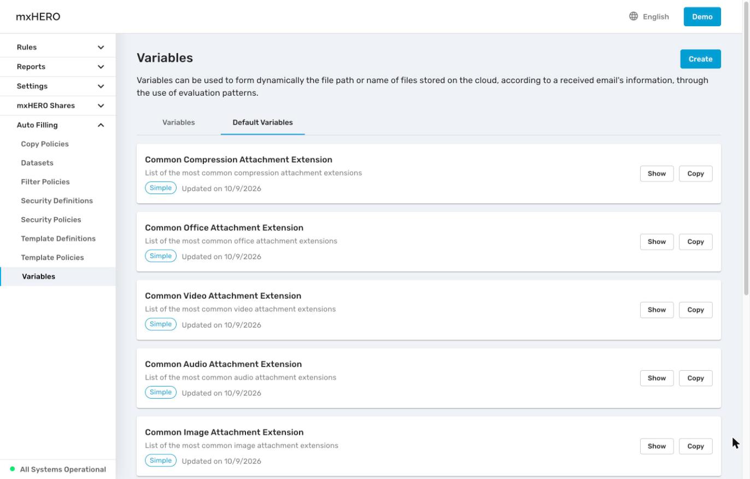Click the All Systems Operational status
The image size is (750, 479).
[x=63, y=469]
